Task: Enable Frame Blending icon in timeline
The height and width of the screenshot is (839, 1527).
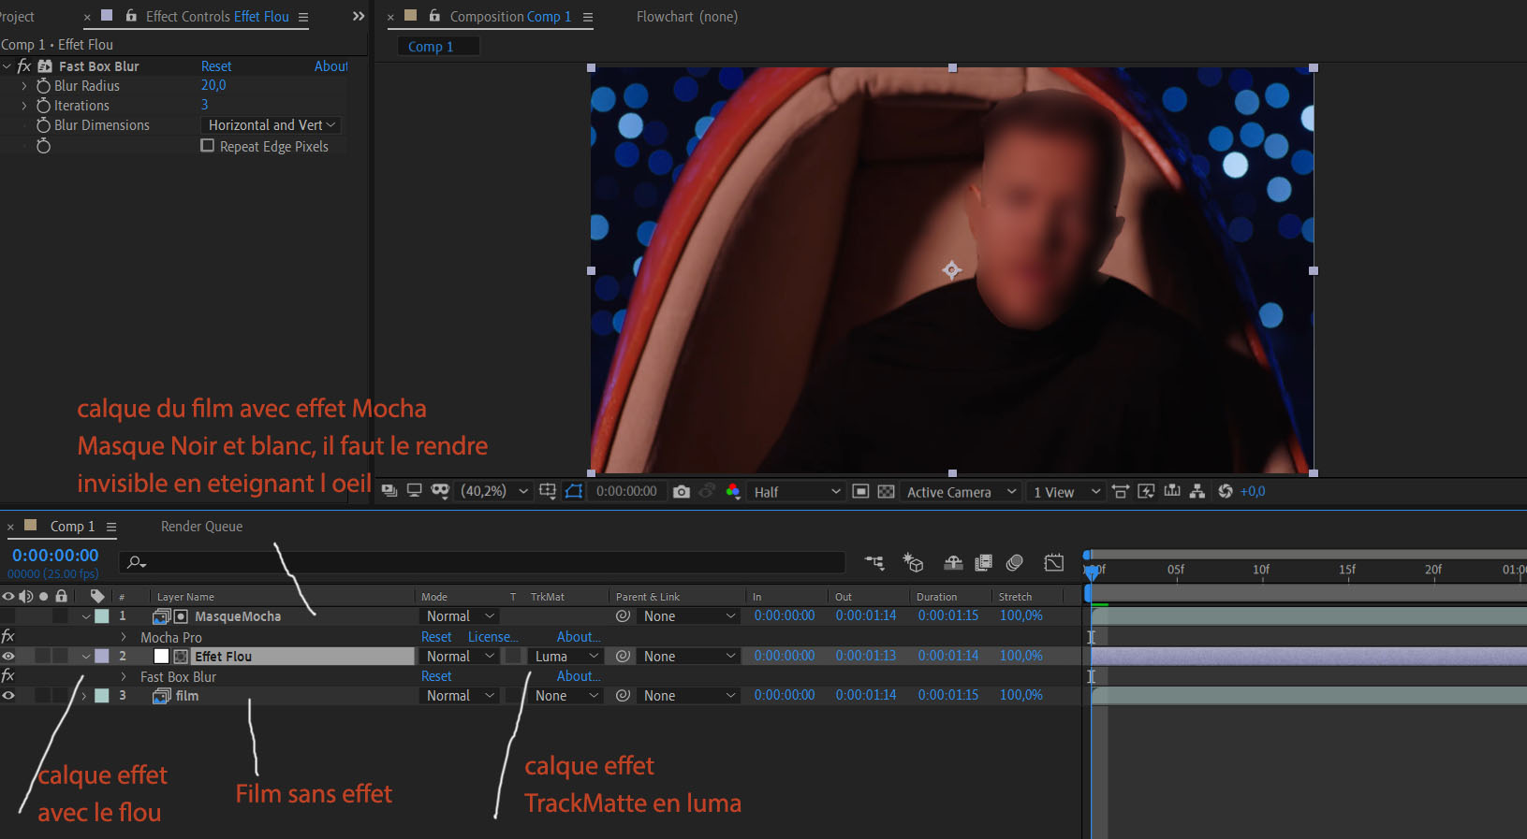Action: click(983, 562)
